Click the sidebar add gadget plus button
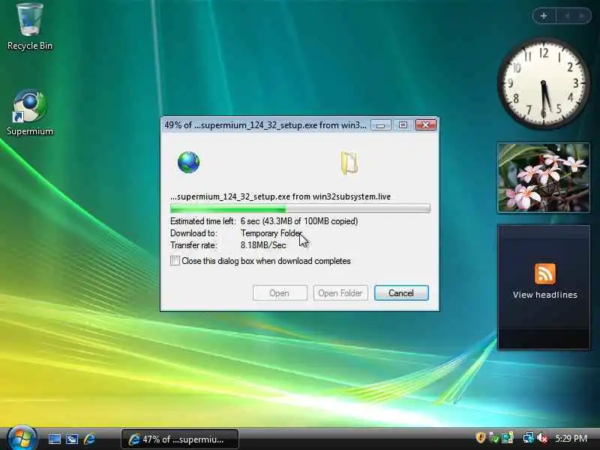 tap(544, 16)
